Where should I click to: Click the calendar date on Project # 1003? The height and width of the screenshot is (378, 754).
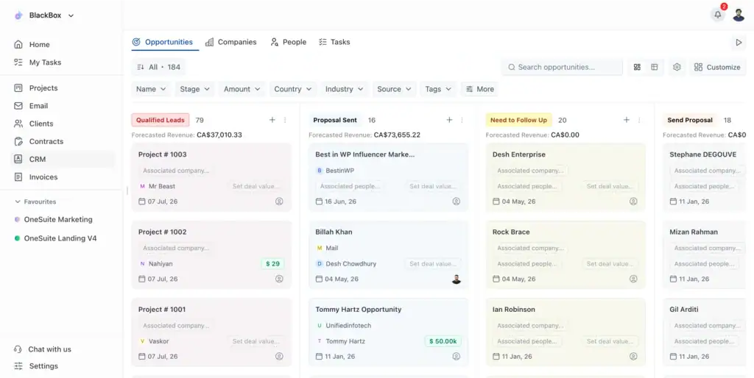(x=158, y=202)
